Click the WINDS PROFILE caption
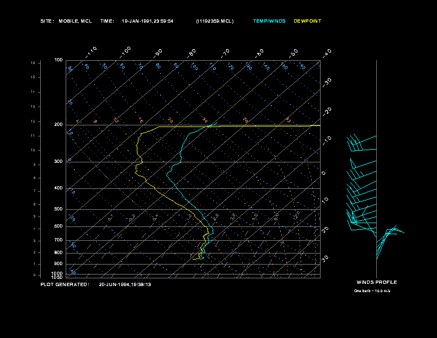The width and height of the screenshot is (437, 338). 377,282
